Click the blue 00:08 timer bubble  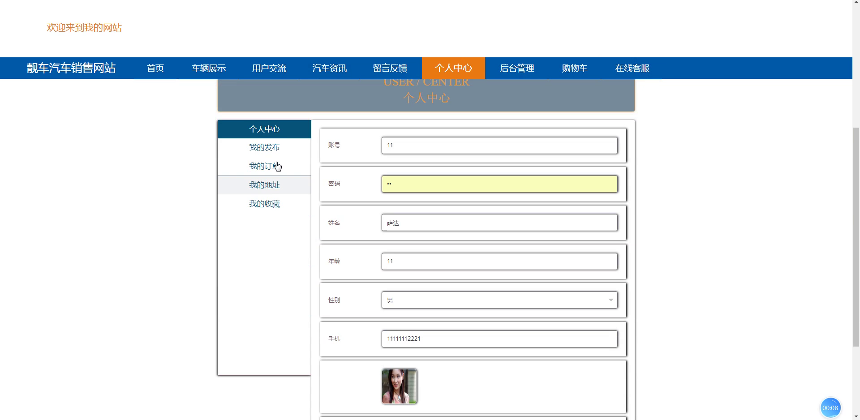830,407
